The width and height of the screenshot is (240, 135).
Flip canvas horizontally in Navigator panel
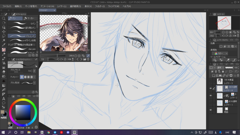pyautogui.click(x=235, y=36)
